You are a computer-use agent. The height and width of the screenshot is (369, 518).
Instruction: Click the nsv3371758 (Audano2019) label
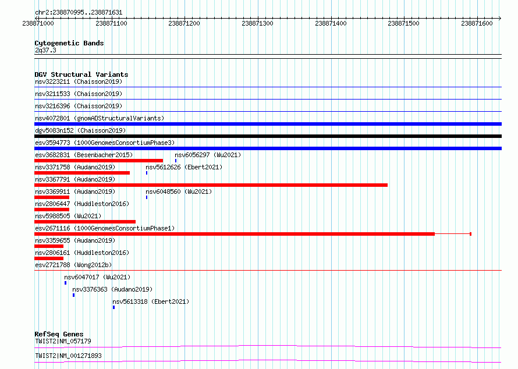point(75,167)
